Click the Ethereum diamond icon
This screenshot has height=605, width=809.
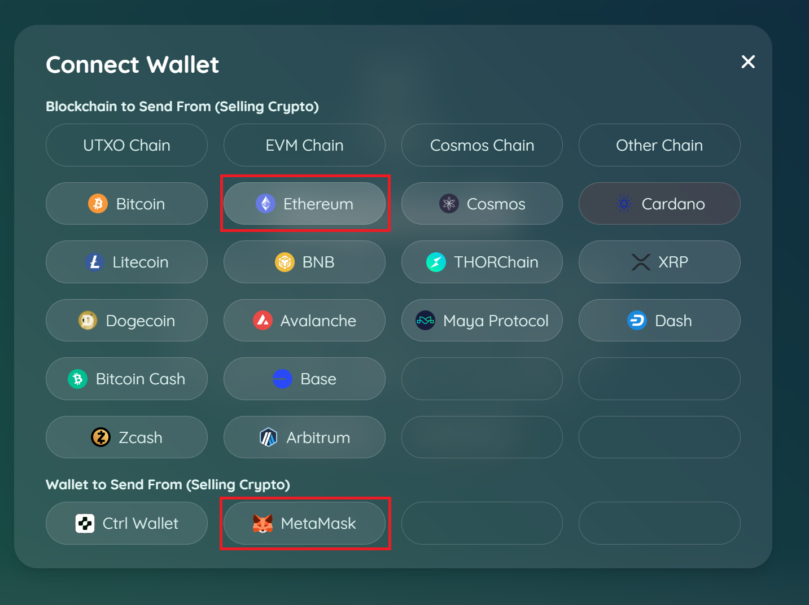pos(265,203)
